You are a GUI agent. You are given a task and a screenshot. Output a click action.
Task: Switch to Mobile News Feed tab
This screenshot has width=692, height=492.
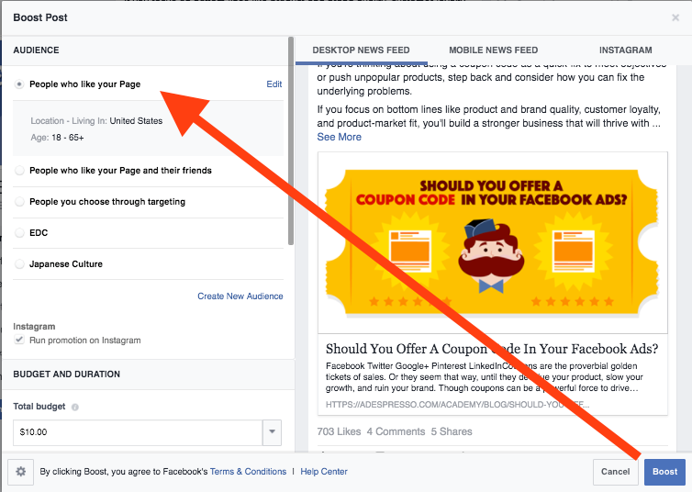(494, 50)
